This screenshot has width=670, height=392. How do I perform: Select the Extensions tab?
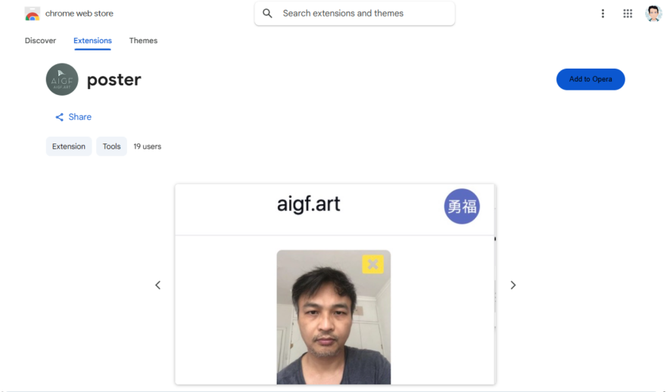coord(92,41)
